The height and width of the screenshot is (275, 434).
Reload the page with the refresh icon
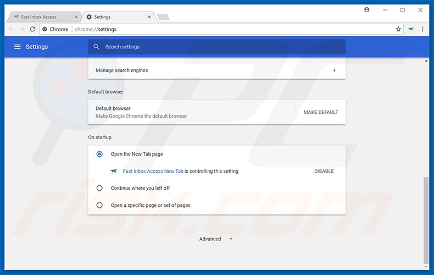(x=32, y=29)
